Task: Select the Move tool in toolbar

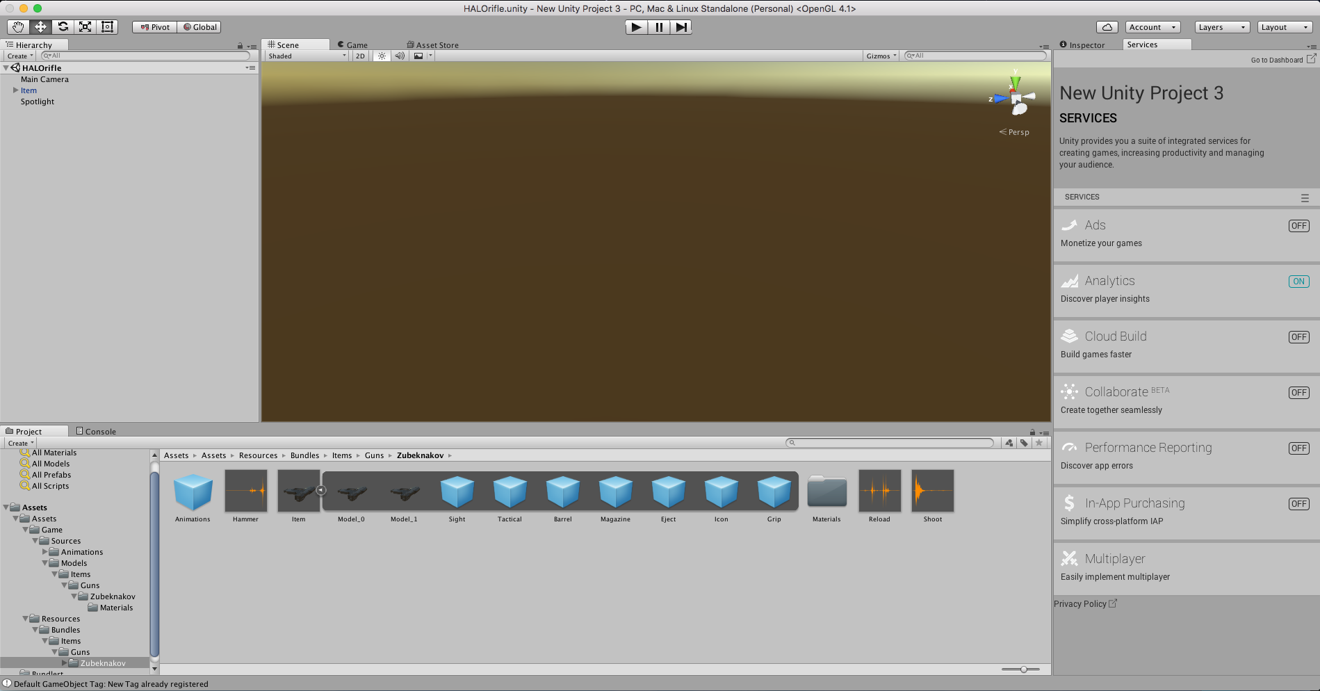Action: point(40,27)
